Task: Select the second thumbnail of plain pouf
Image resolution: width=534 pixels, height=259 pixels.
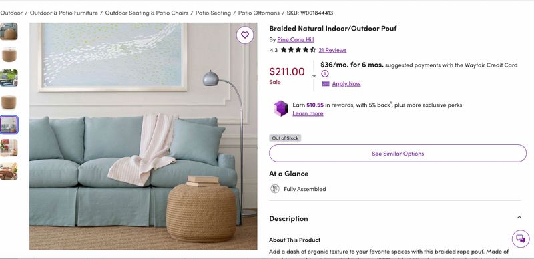Action: [x=9, y=55]
